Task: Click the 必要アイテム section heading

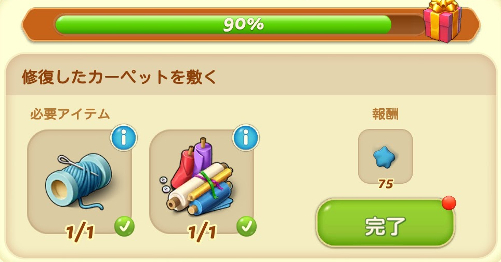Action: (70, 114)
